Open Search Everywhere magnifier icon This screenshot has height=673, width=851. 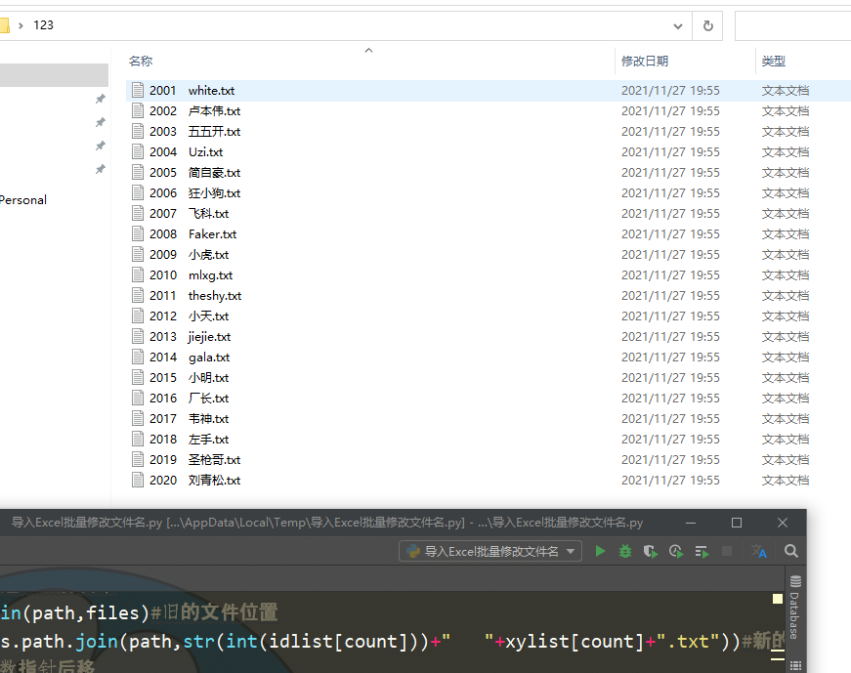pyautogui.click(x=790, y=552)
